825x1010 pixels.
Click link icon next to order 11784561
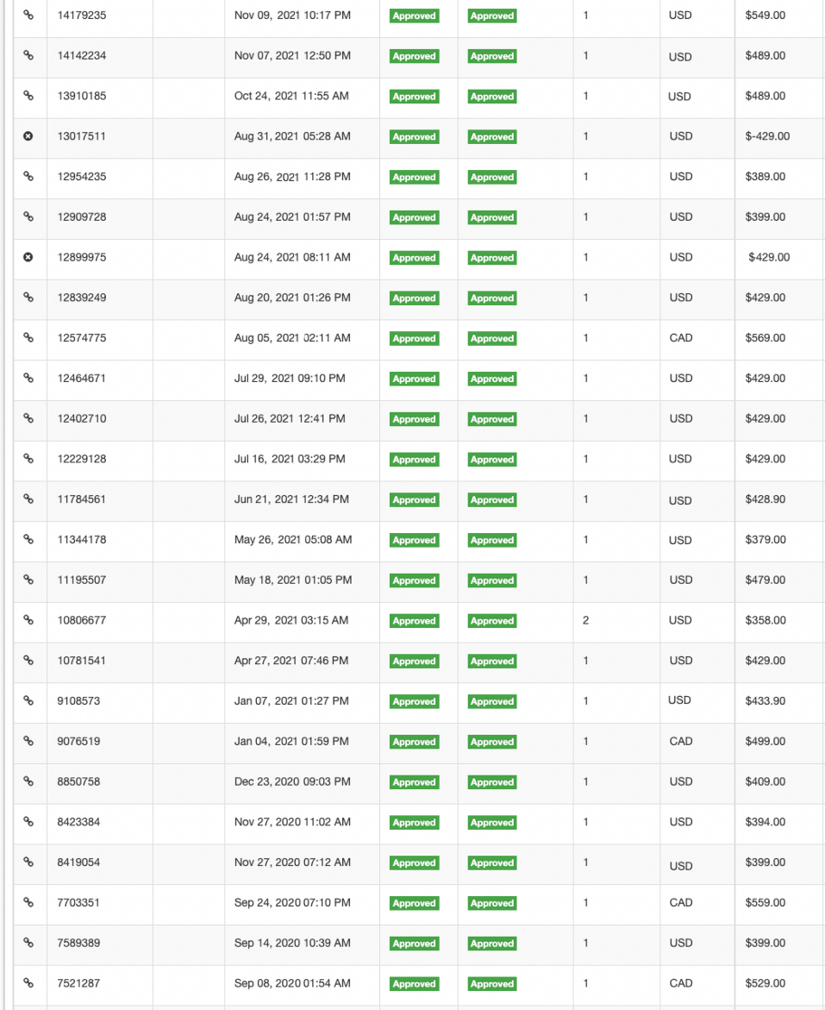[28, 500]
